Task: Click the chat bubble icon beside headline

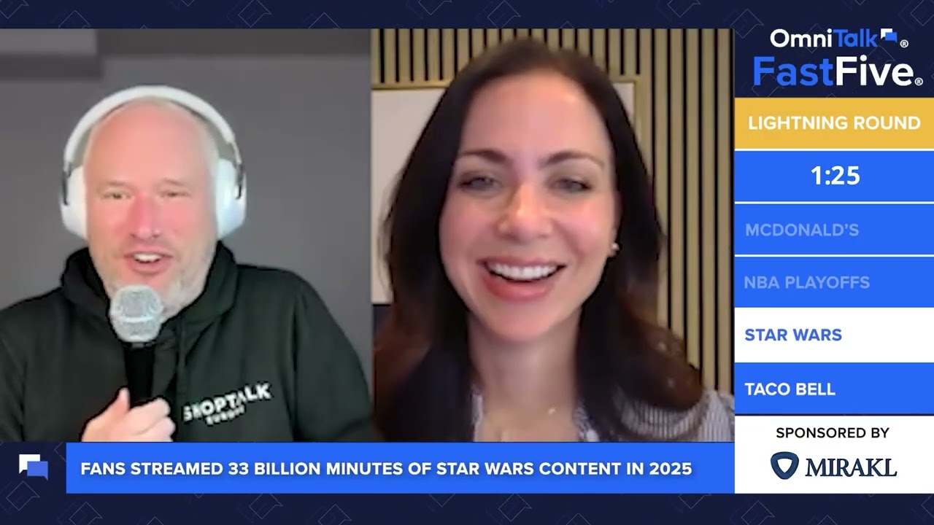Action: (34, 467)
